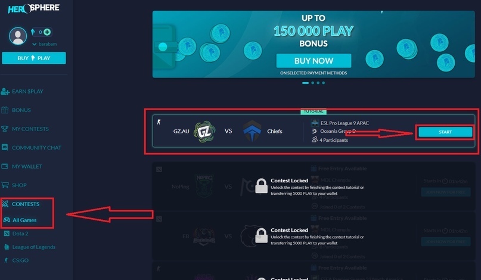Click the League of Legends icon
Image resolution: width=481 pixels, height=280 pixels.
pos(7,247)
